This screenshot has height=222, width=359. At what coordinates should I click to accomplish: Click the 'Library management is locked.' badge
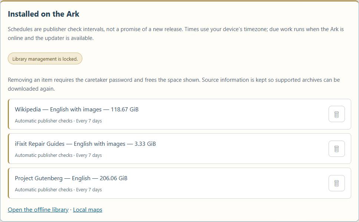pyautogui.click(x=45, y=59)
